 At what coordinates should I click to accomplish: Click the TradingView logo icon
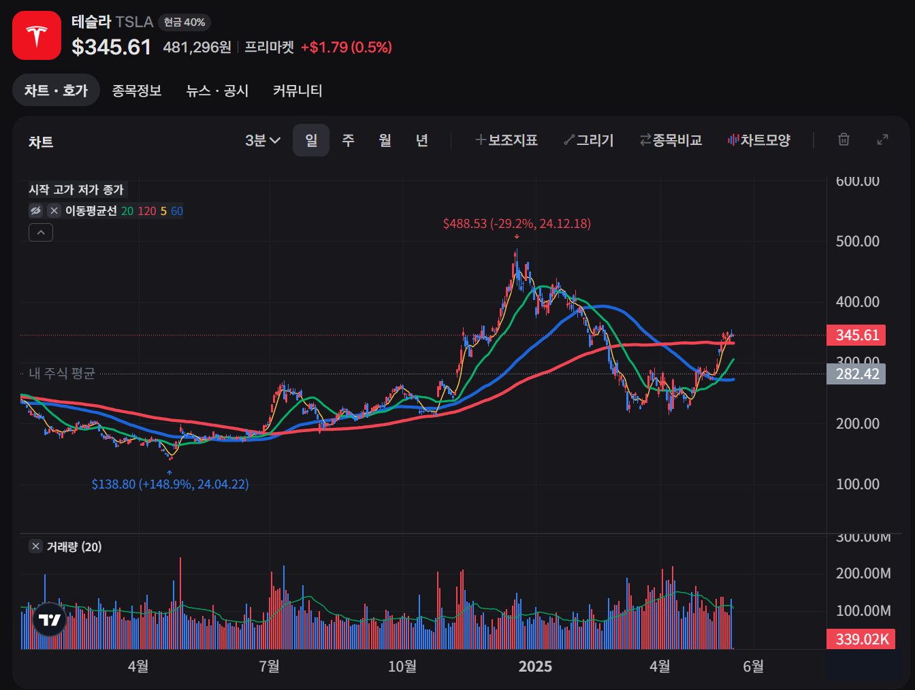coord(50,619)
